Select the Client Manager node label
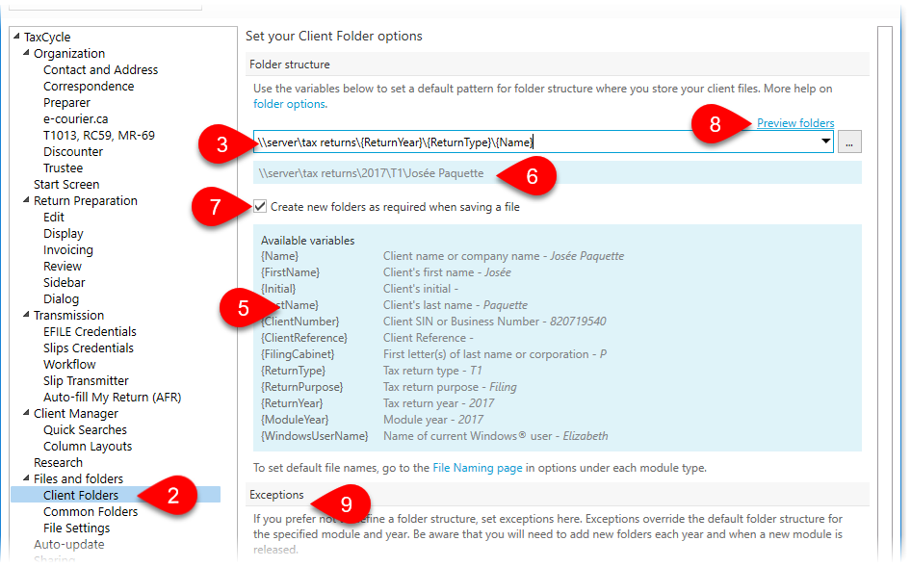This screenshot has height=567, width=911. pyautogui.click(x=75, y=414)
